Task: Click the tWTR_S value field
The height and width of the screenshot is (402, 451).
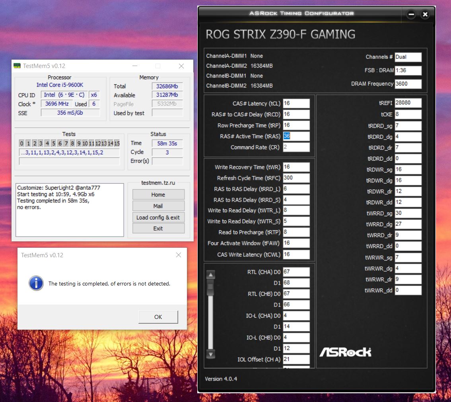Action: [x=296, y=221]
